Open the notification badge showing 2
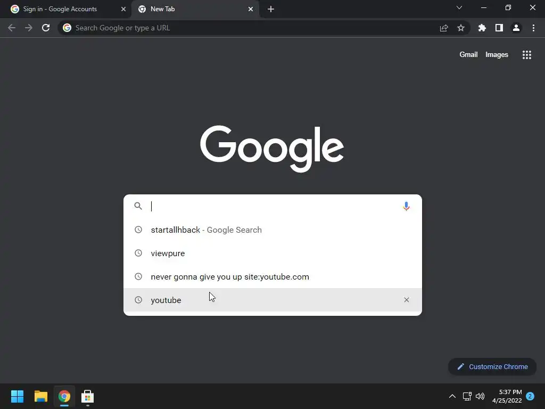 pos(530,396)
